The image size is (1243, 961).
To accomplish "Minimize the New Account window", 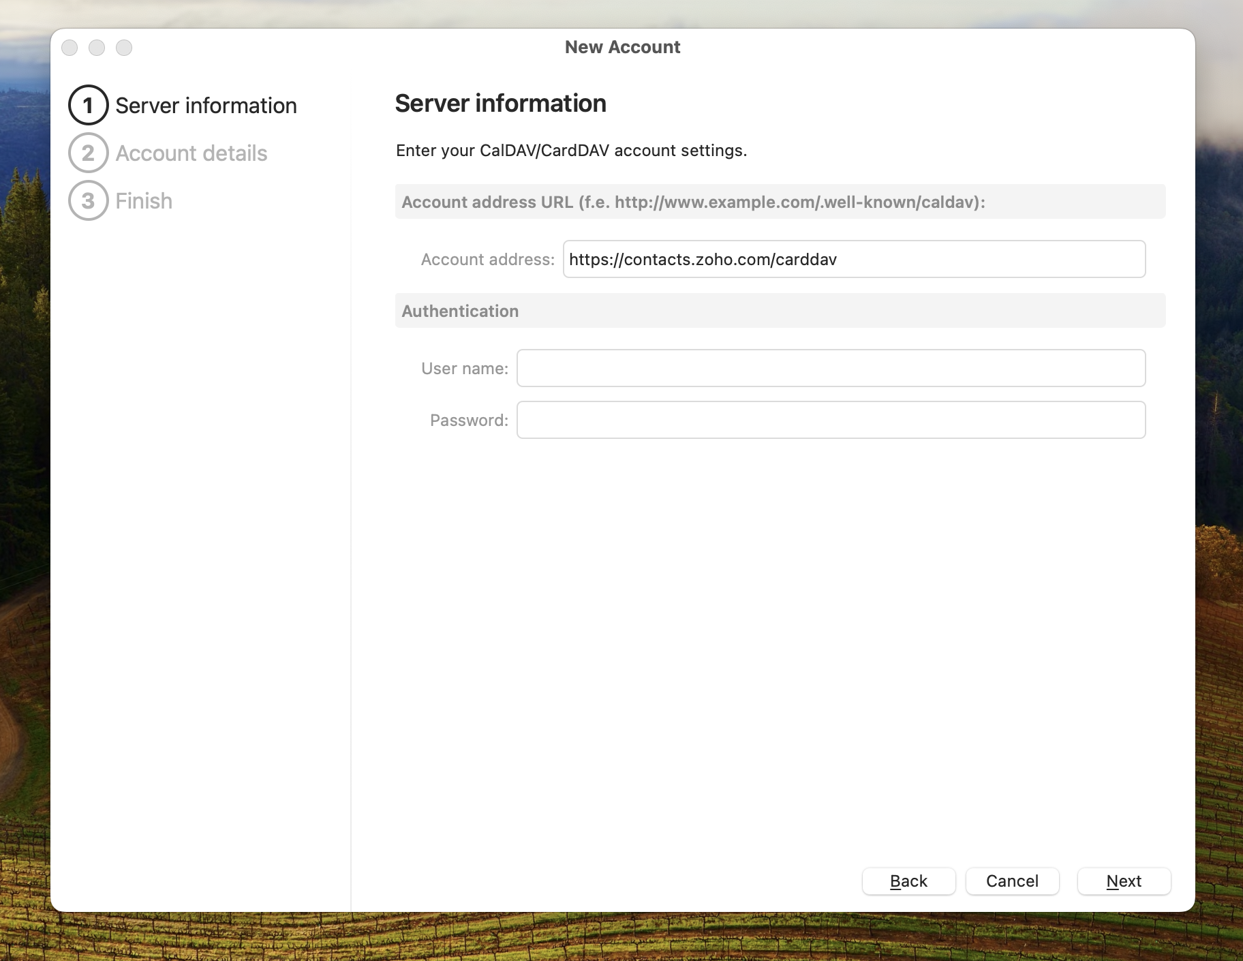I will (x=97, y=48).
